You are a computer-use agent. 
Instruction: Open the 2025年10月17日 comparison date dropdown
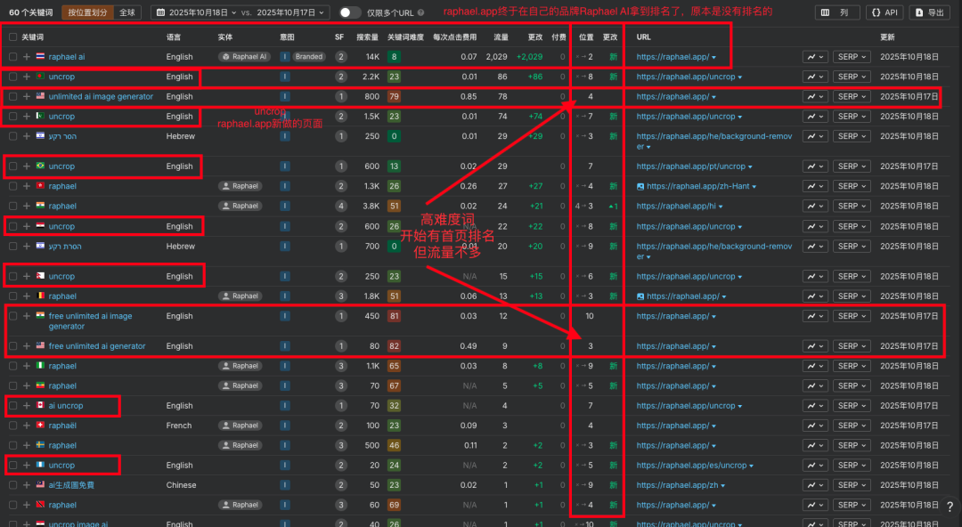[x=289, y=12]
